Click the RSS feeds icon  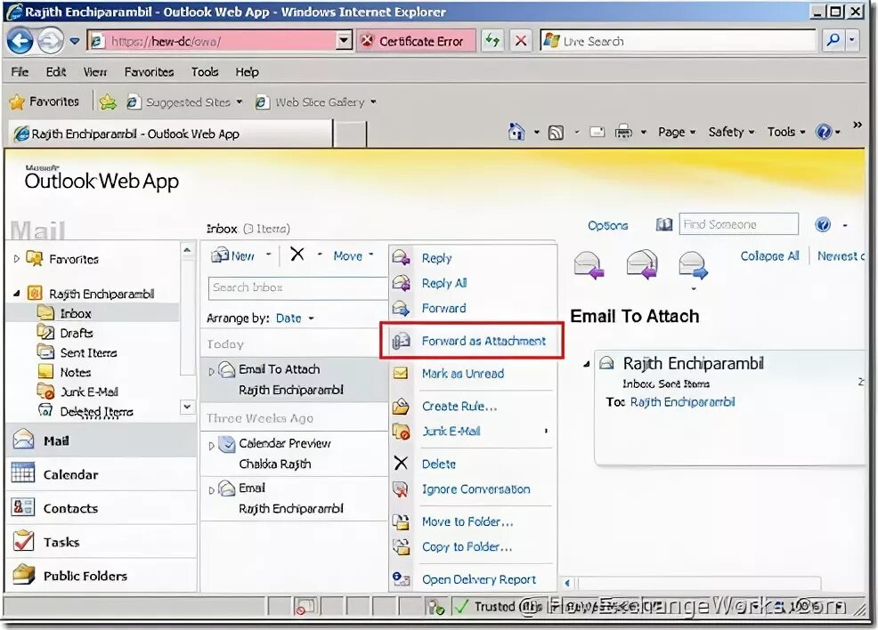coord(556,133)
